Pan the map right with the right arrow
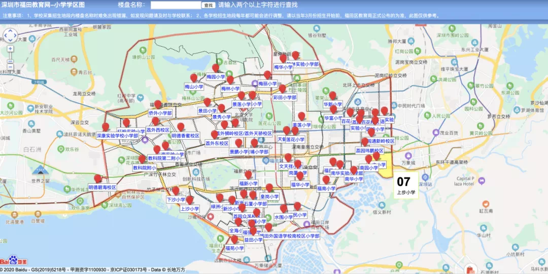Image resolution: width=548 pixels, height=274 pixels. 15,35
